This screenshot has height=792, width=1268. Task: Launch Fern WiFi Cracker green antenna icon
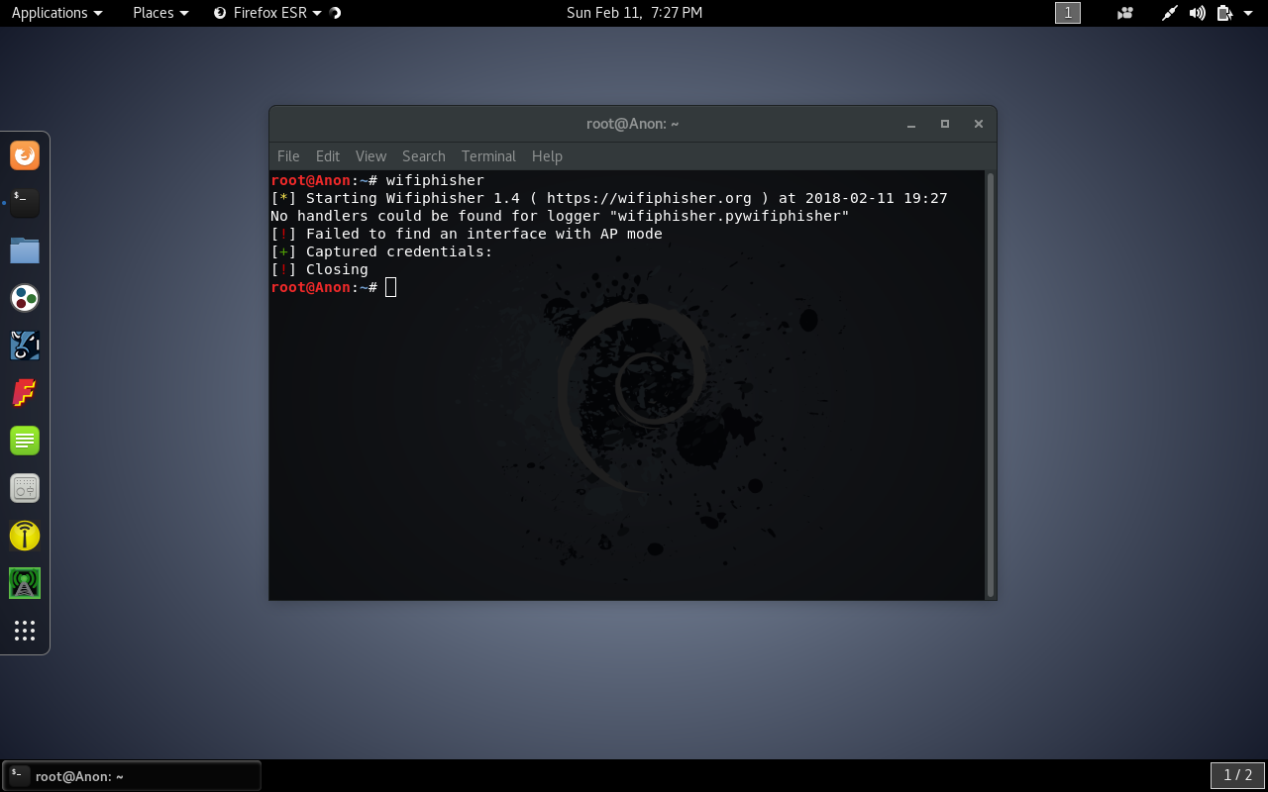[x=24, y=583]
